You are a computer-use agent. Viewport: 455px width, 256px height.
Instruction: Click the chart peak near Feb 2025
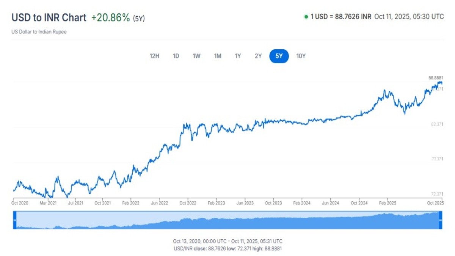(385, 90)
